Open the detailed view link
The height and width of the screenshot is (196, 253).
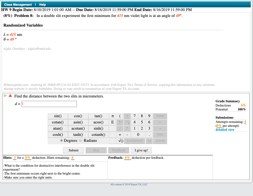(225, 129)
